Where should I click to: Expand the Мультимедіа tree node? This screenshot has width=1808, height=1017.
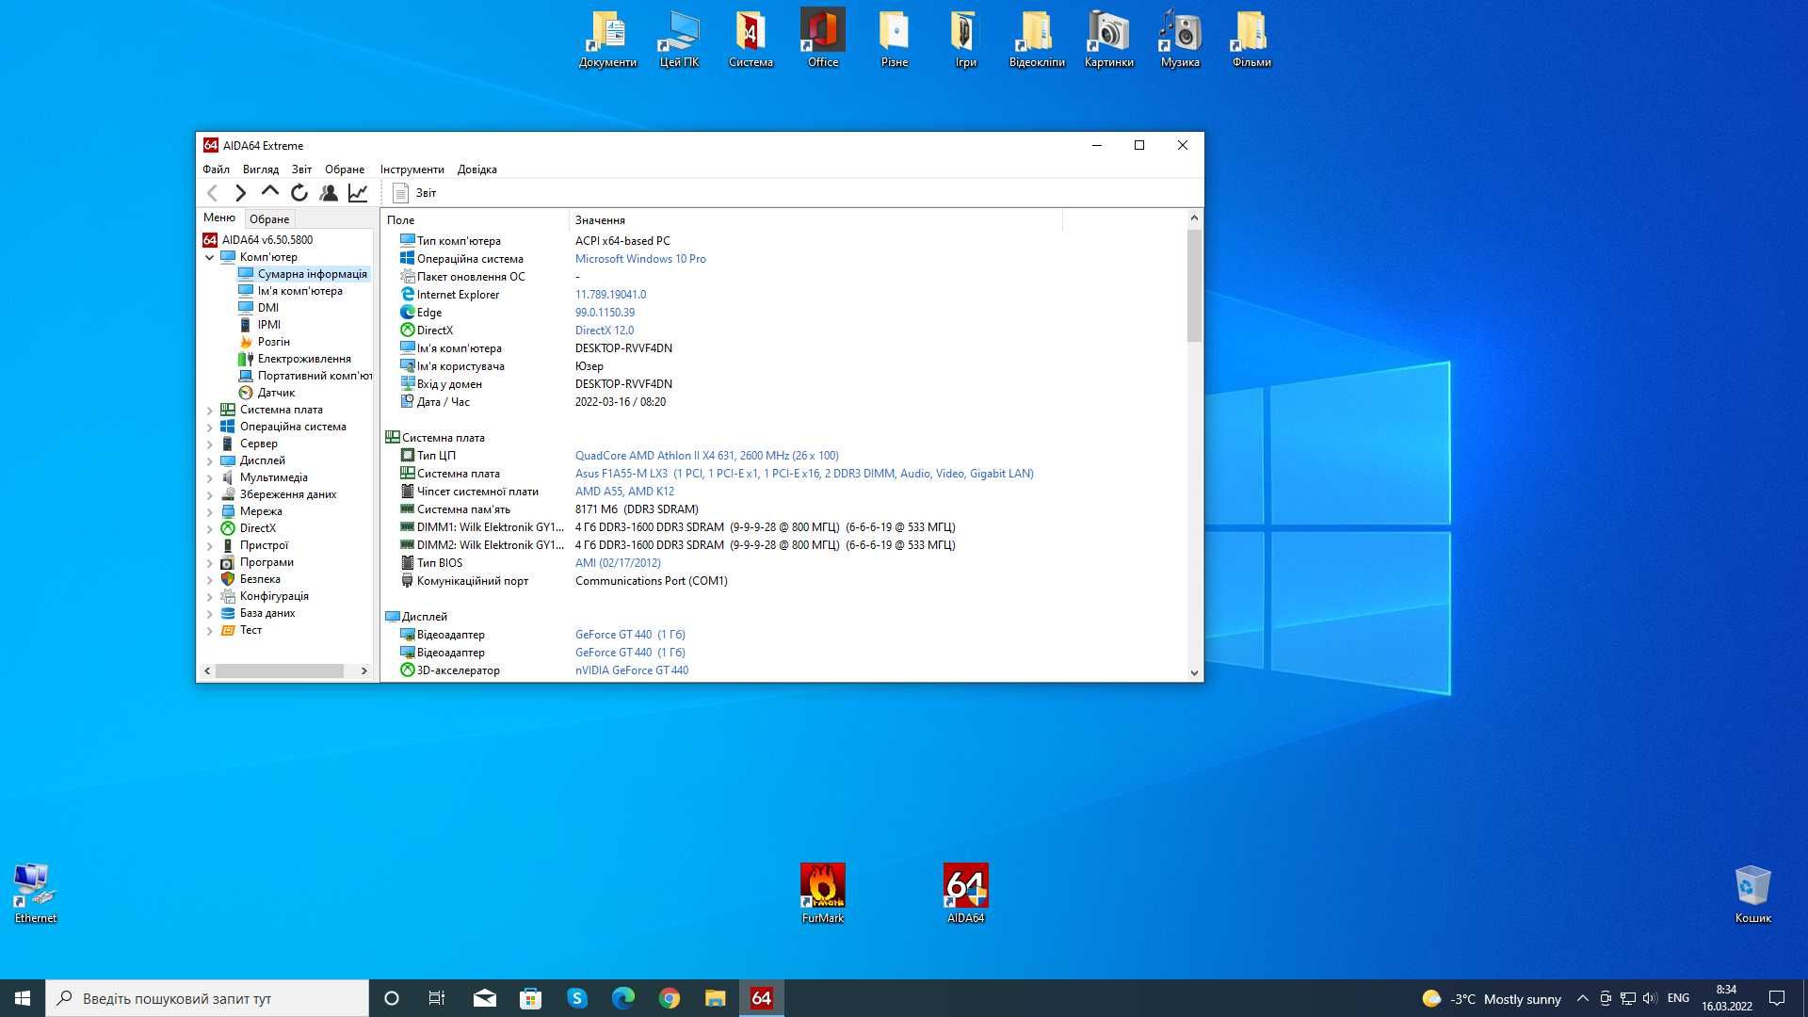(209, 477)
